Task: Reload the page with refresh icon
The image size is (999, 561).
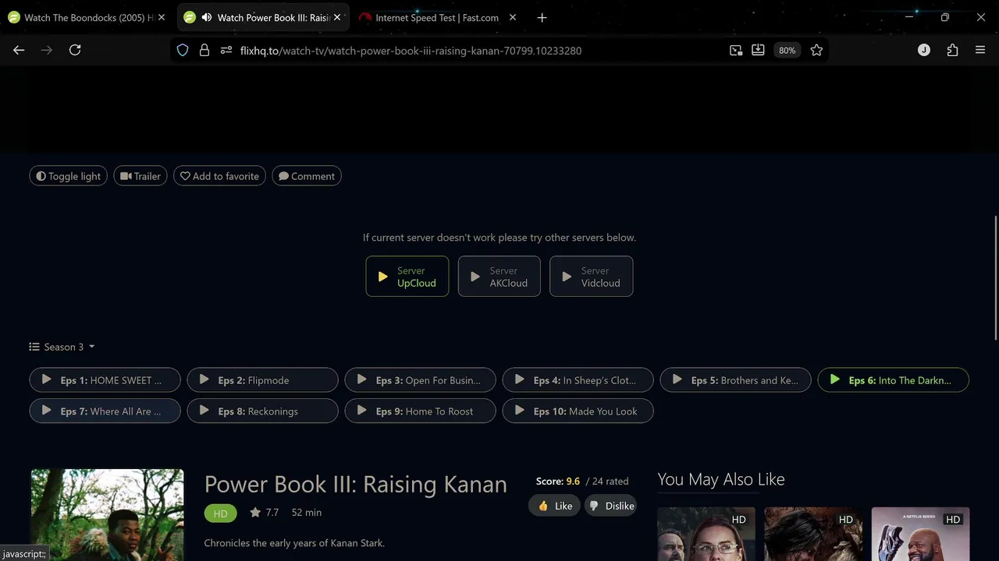Action: [75, 50]
